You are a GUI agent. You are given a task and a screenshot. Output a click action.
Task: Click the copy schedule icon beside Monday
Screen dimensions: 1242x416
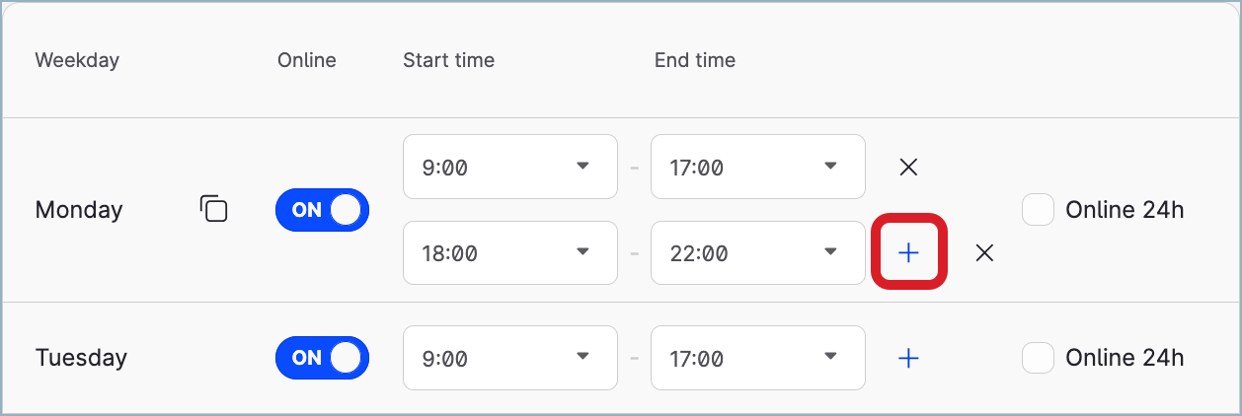[x=214, y=209]
